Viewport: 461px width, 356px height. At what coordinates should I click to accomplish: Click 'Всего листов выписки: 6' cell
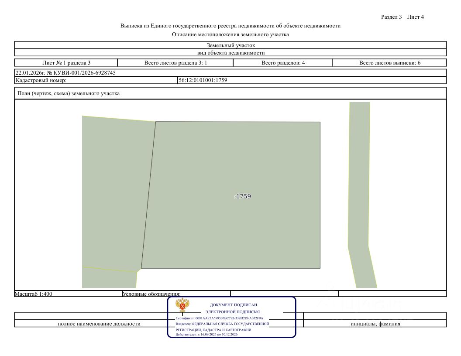[x=389, y=62]
